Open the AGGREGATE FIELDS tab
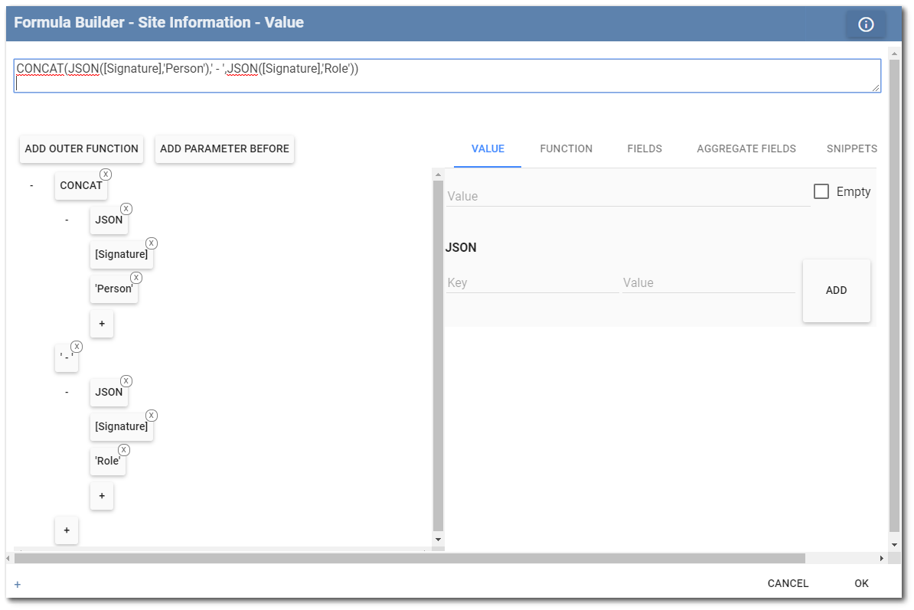This screenshot has width=914, height=610. coord(746,148)
